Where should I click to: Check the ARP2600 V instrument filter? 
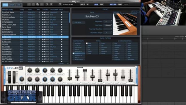tap(74, 43)
